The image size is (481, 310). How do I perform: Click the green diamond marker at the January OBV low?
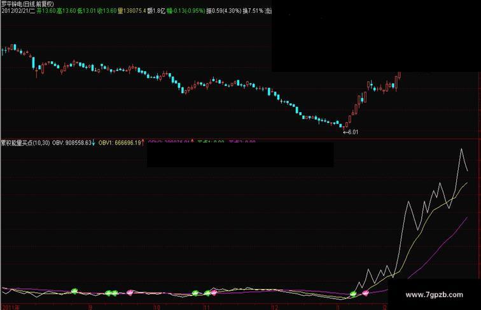pos(353,294)
